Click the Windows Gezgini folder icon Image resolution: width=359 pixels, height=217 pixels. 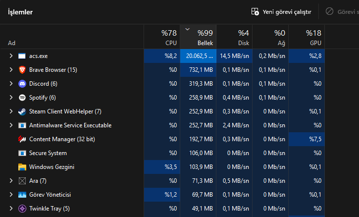(x=22, y=167)
